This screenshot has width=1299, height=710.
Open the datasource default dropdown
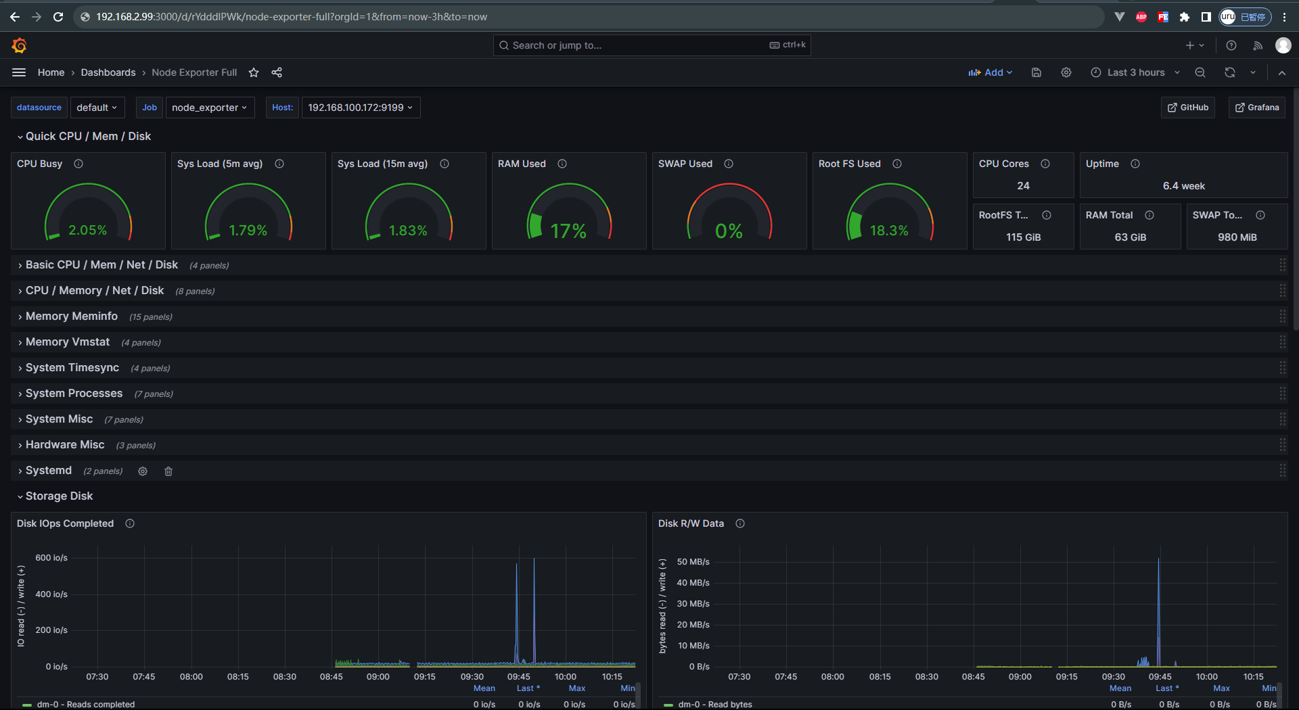97,108
